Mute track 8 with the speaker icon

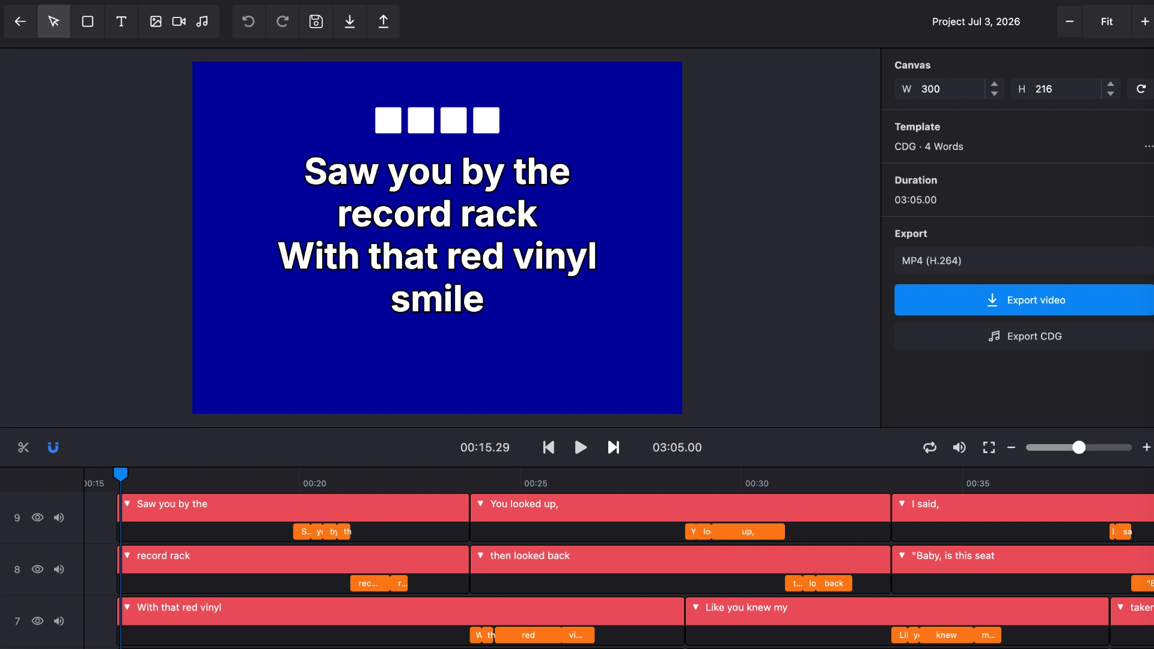click(x=59, y=569)
